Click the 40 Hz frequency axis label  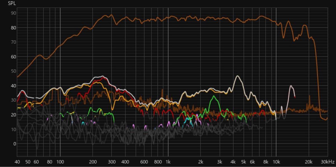17,162
